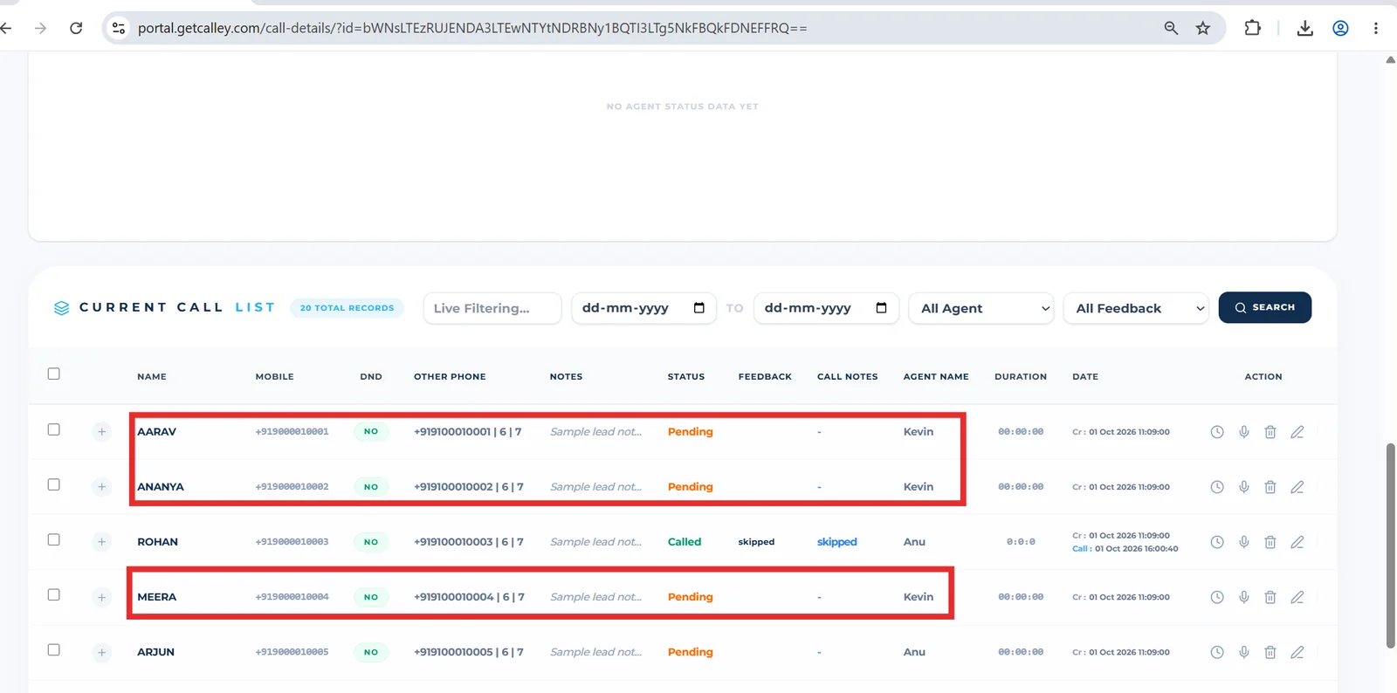Open the All Agent dropdown
The width and height of the screenshot is (1397, 693).
point(981,308)
